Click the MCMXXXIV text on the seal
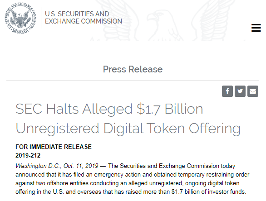 pyautogui.click(x=21, y=31)
